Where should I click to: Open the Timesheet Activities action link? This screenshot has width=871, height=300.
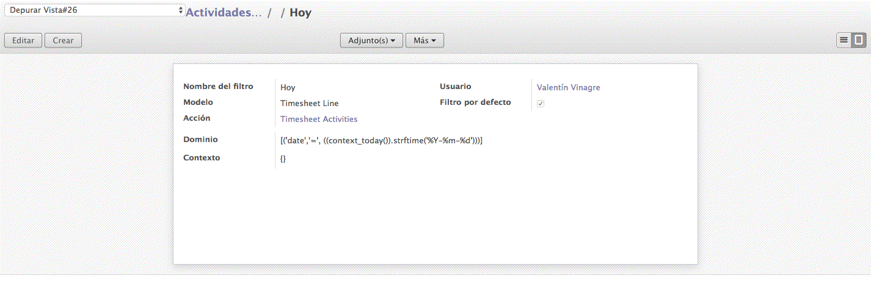(x=319, y=120)
